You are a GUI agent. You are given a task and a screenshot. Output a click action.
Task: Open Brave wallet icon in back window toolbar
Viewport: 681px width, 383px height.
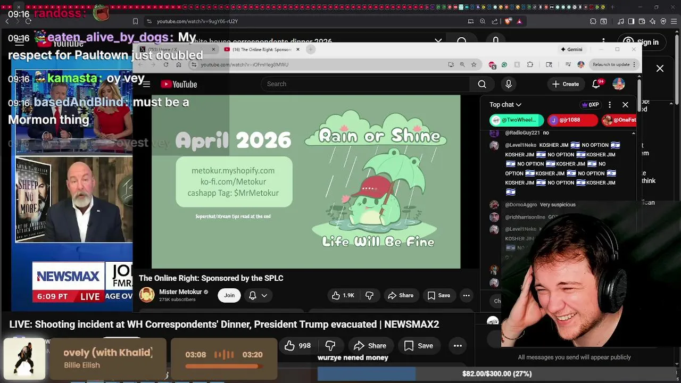pyautogui.click(x=641, y=21)
